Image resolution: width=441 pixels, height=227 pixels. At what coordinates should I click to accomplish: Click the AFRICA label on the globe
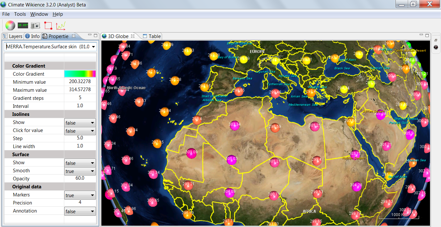click(x=309, y=212)
